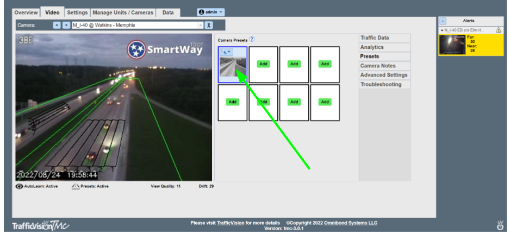Go to next camera with > button
Viewport: 510px width, 246px height.
tap(66, 25)
